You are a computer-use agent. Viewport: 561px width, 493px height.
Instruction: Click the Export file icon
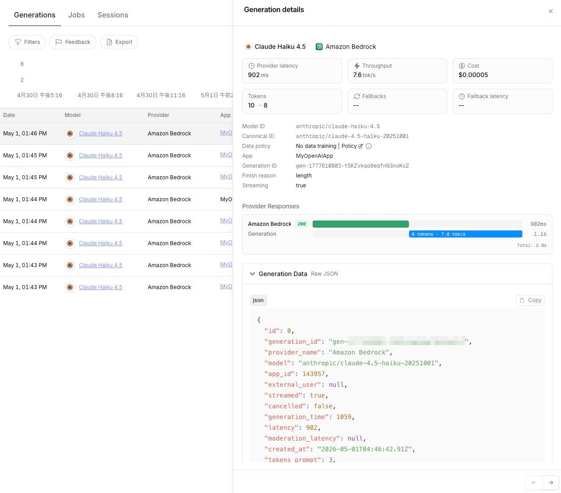(x=109, y=42)
